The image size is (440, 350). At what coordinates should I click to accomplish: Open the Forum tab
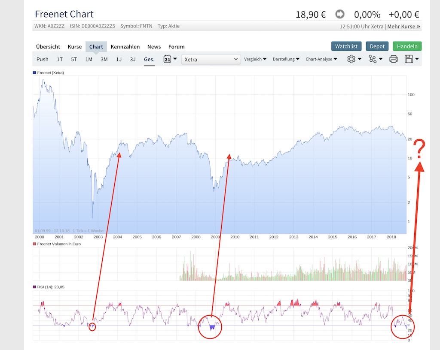tap(177, 47)
